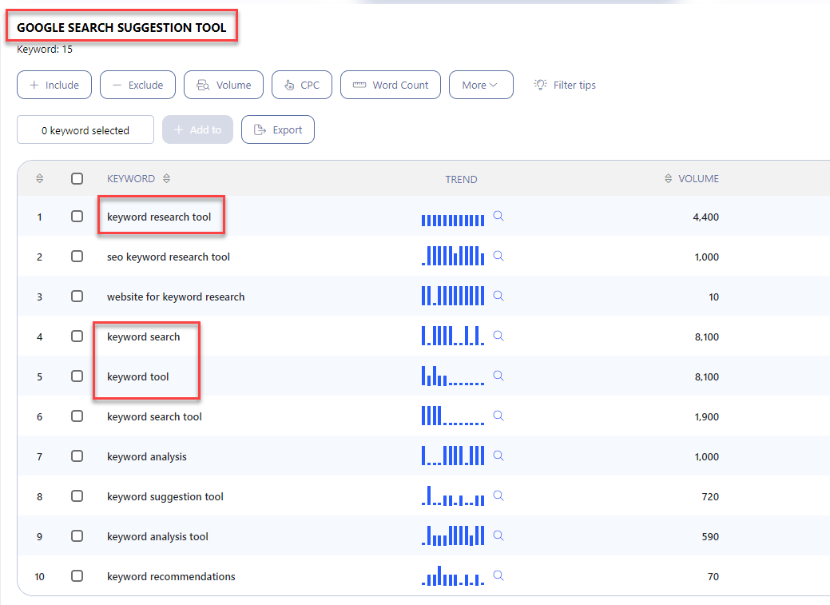Click the Exclude filter button
Image resolution: width=830 pixels, height=605 pixels.
(x=137, y=85)
